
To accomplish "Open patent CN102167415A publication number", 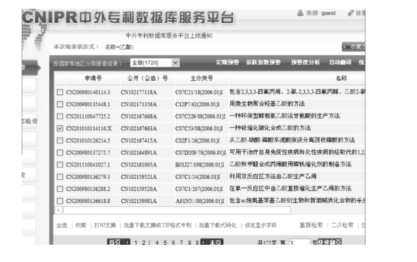I will (138, 140).
